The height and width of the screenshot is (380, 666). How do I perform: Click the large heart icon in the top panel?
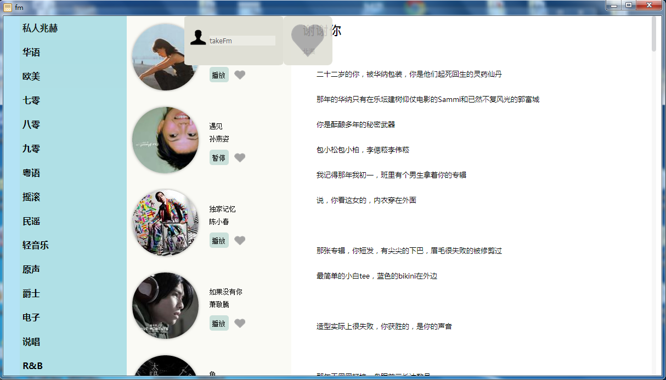pyautogui.click(x=307, y=41)
